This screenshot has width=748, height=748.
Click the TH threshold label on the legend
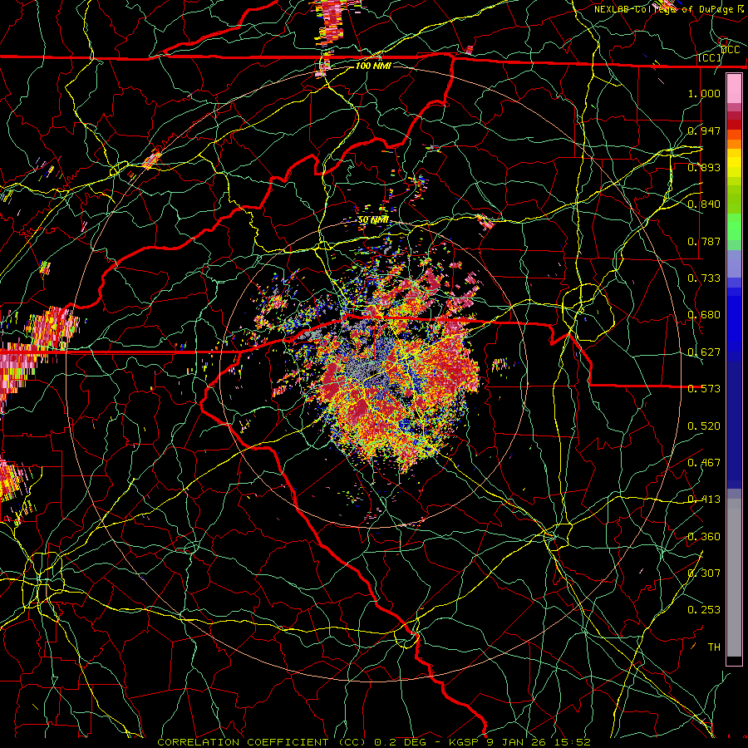[714, 647]
